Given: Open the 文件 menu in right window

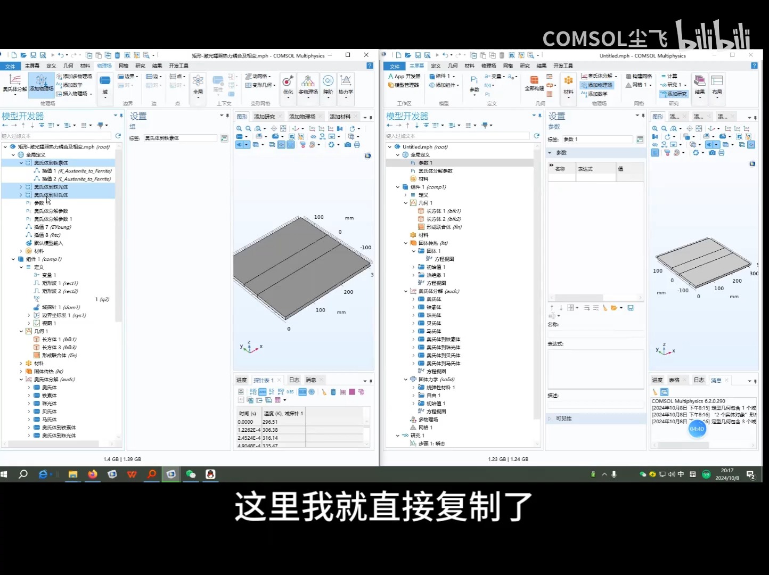Looking at the screenshot, I should [394, 66].
